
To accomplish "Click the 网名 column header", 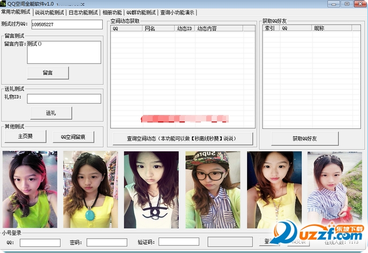I will (x=159, y=28).
